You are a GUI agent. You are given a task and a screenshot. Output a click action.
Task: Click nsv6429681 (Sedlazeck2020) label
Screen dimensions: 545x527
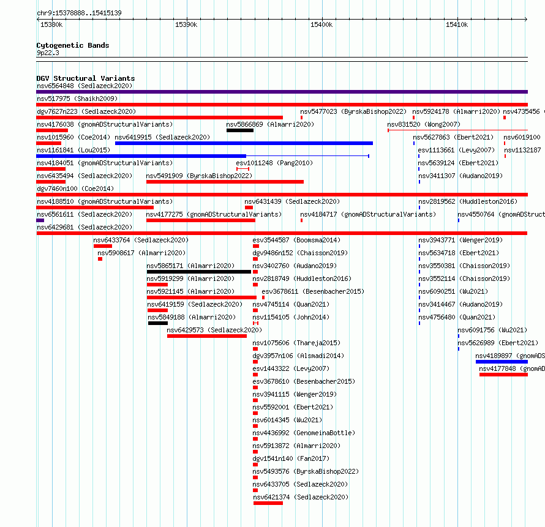tap(85, 227)
